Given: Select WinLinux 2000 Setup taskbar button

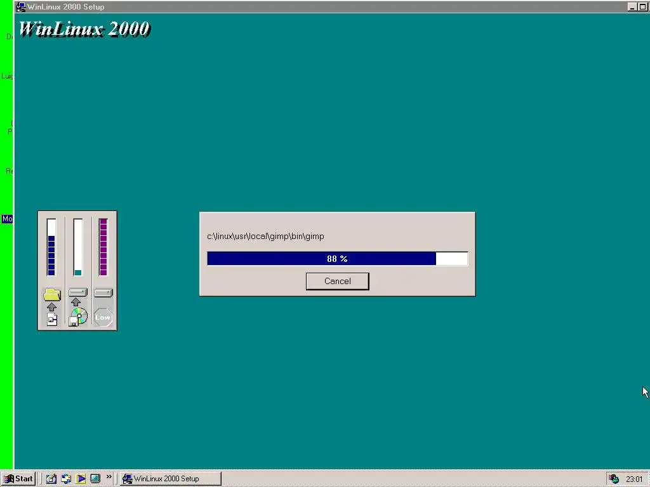Looking at the screenshot, I should (170, 479).
